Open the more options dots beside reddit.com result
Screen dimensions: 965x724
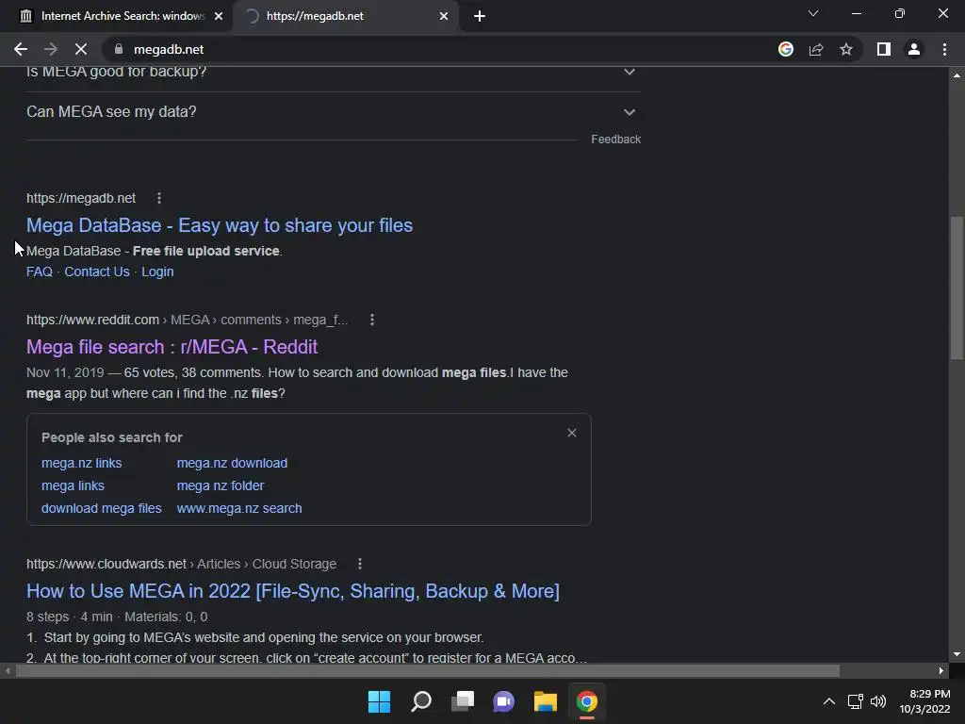click(x=371, y=320)
